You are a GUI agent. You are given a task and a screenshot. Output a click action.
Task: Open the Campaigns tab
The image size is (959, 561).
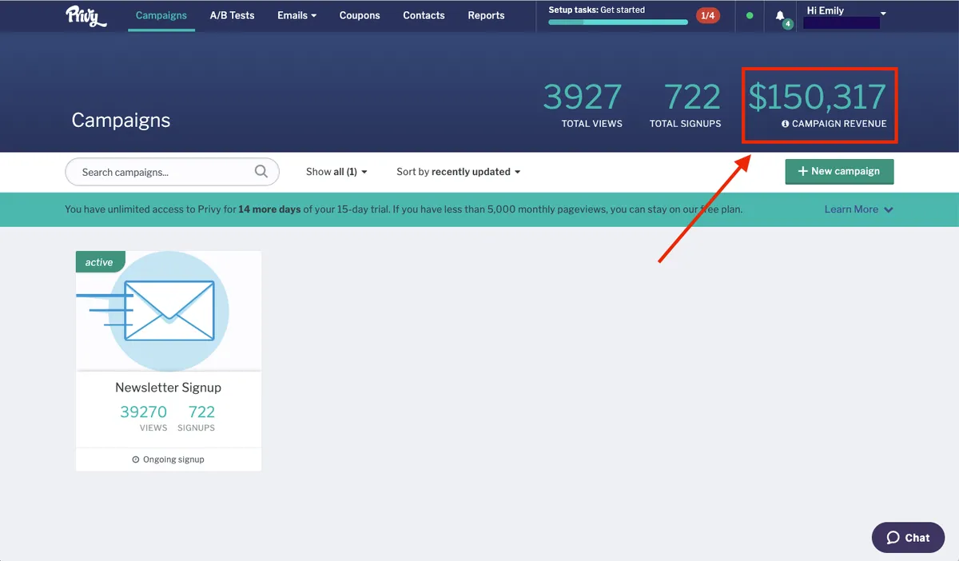161,15
